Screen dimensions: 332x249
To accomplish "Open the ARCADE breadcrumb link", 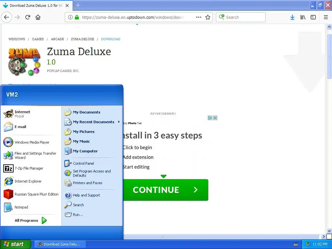I will (57, 39).
